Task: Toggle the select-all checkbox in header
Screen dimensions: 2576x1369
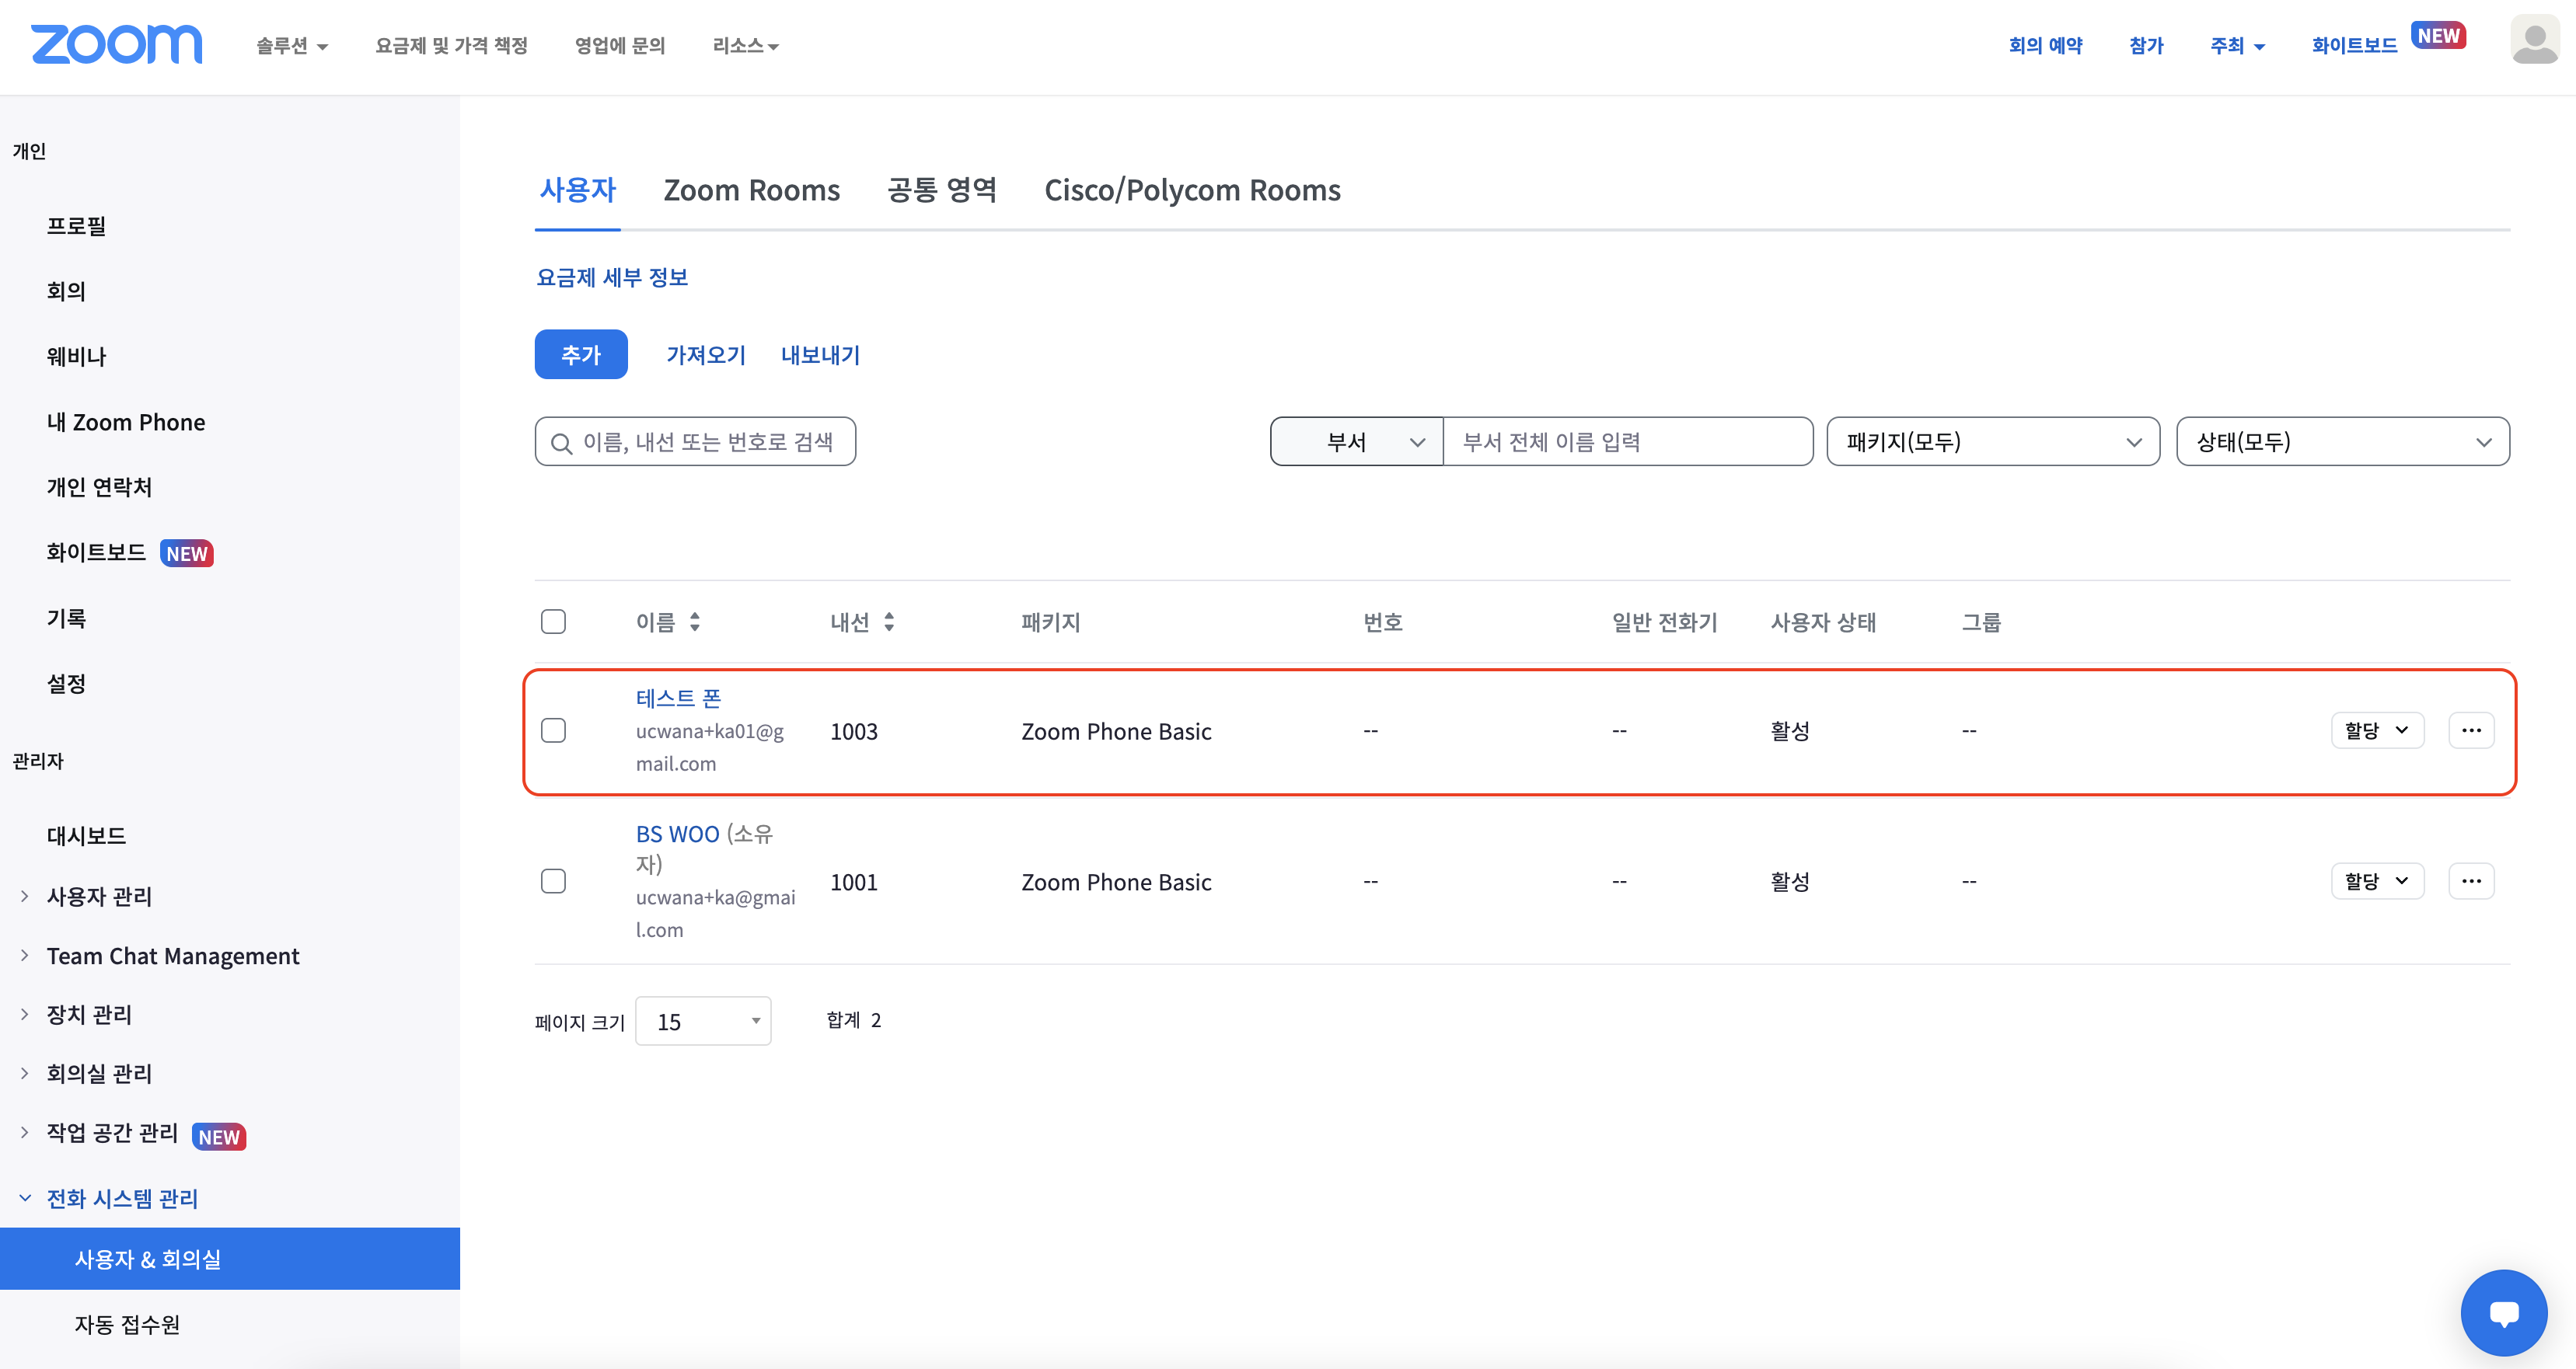Action: pos(553,622)
